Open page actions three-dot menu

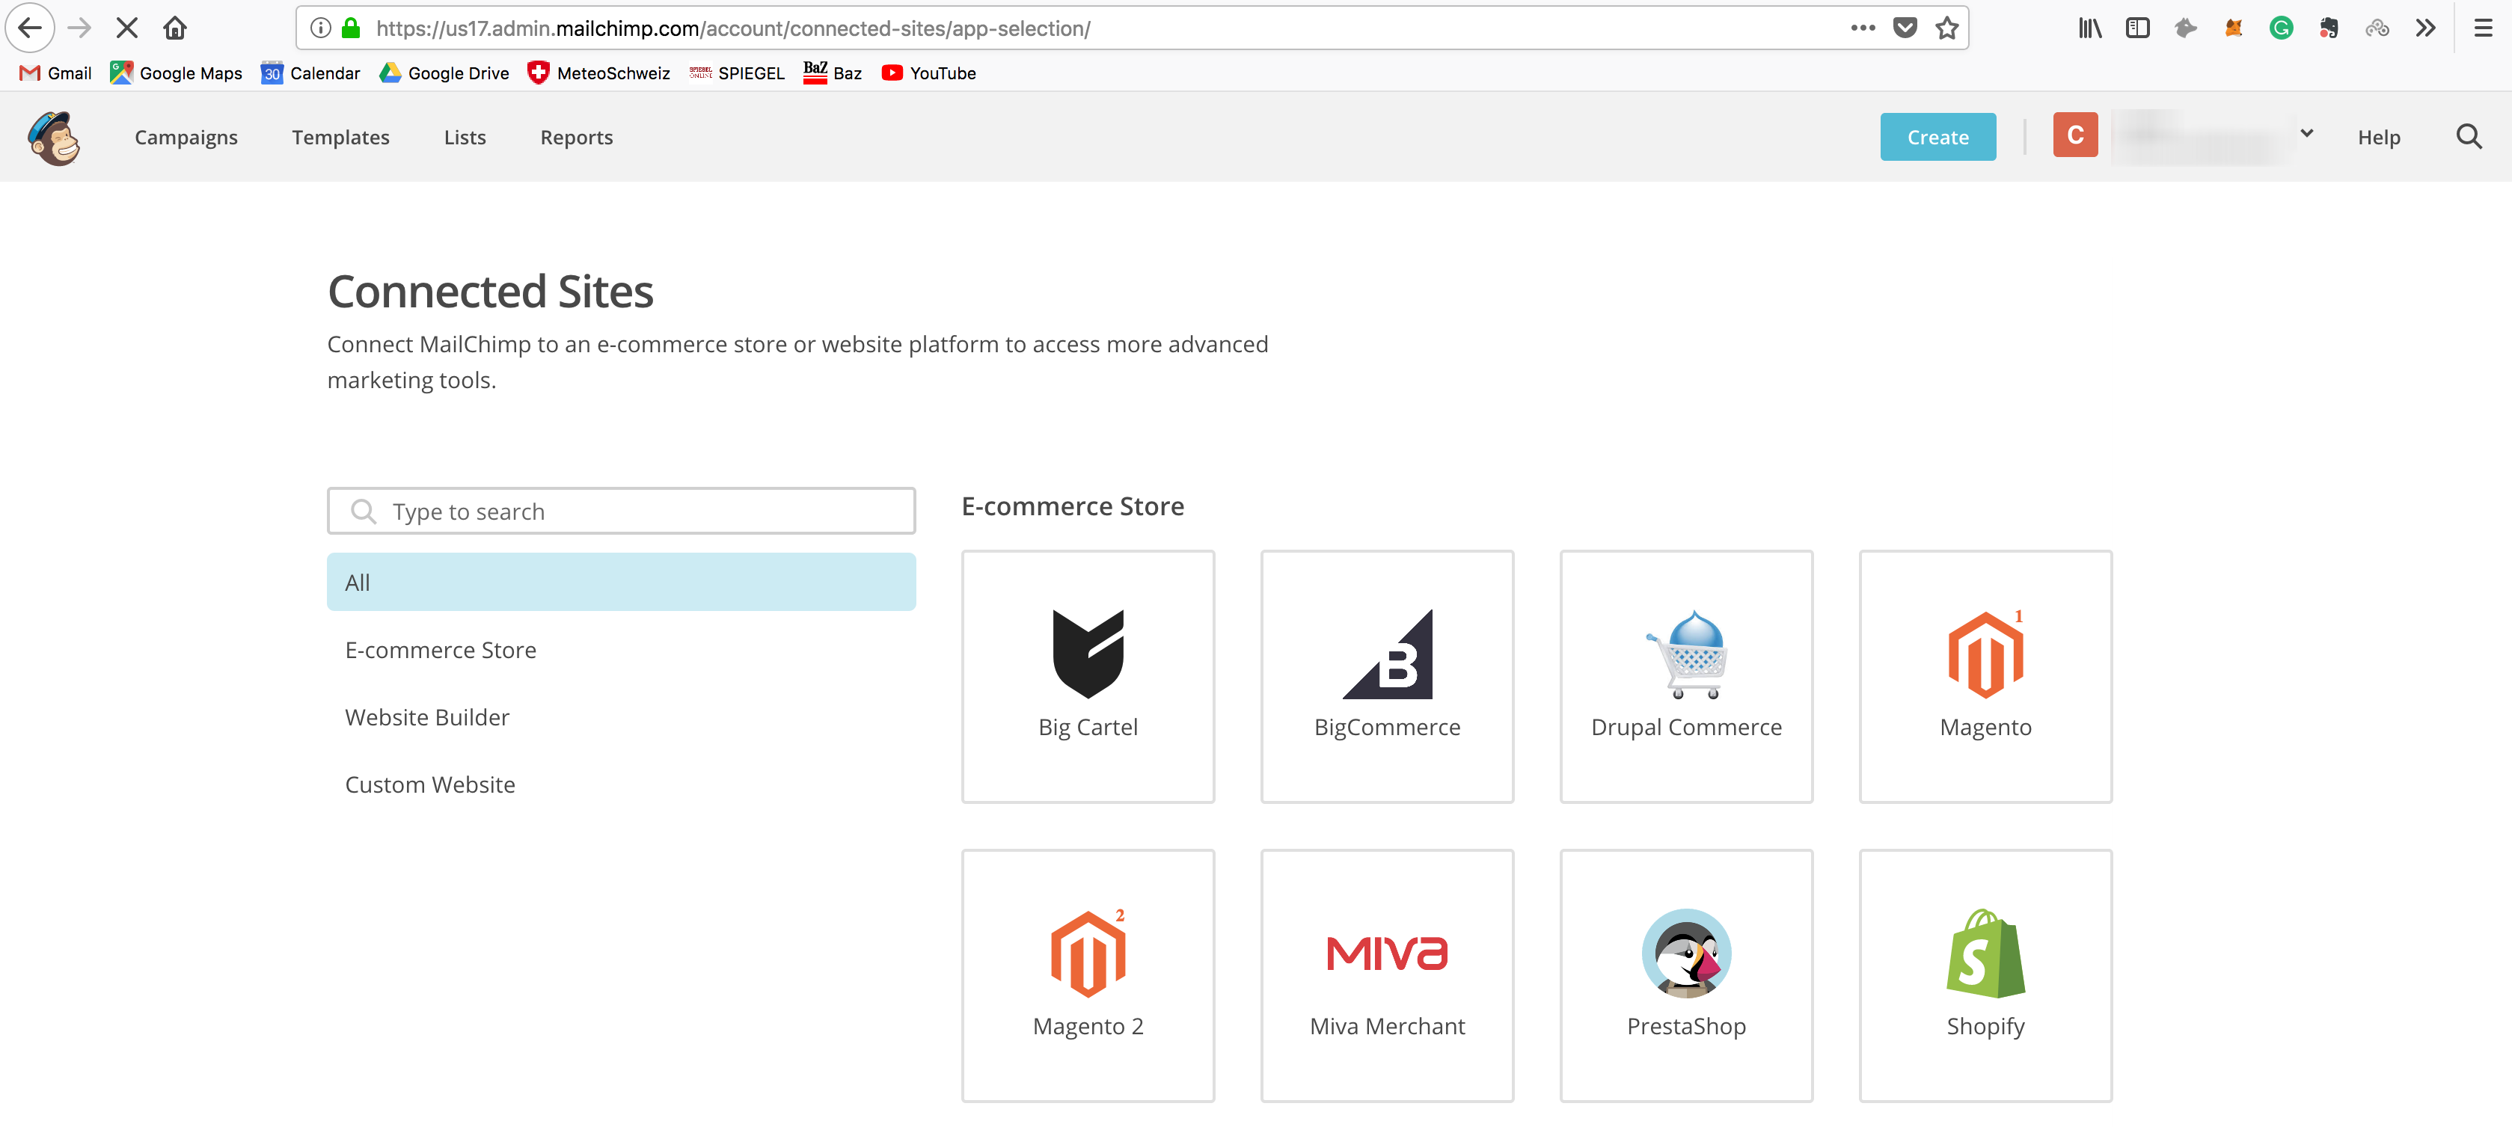point(1863,28)
